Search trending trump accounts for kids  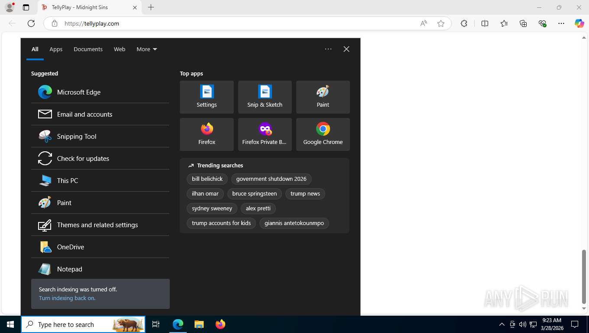point(221,223)
